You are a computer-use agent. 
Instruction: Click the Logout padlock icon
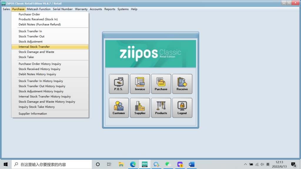pos(182,108)
